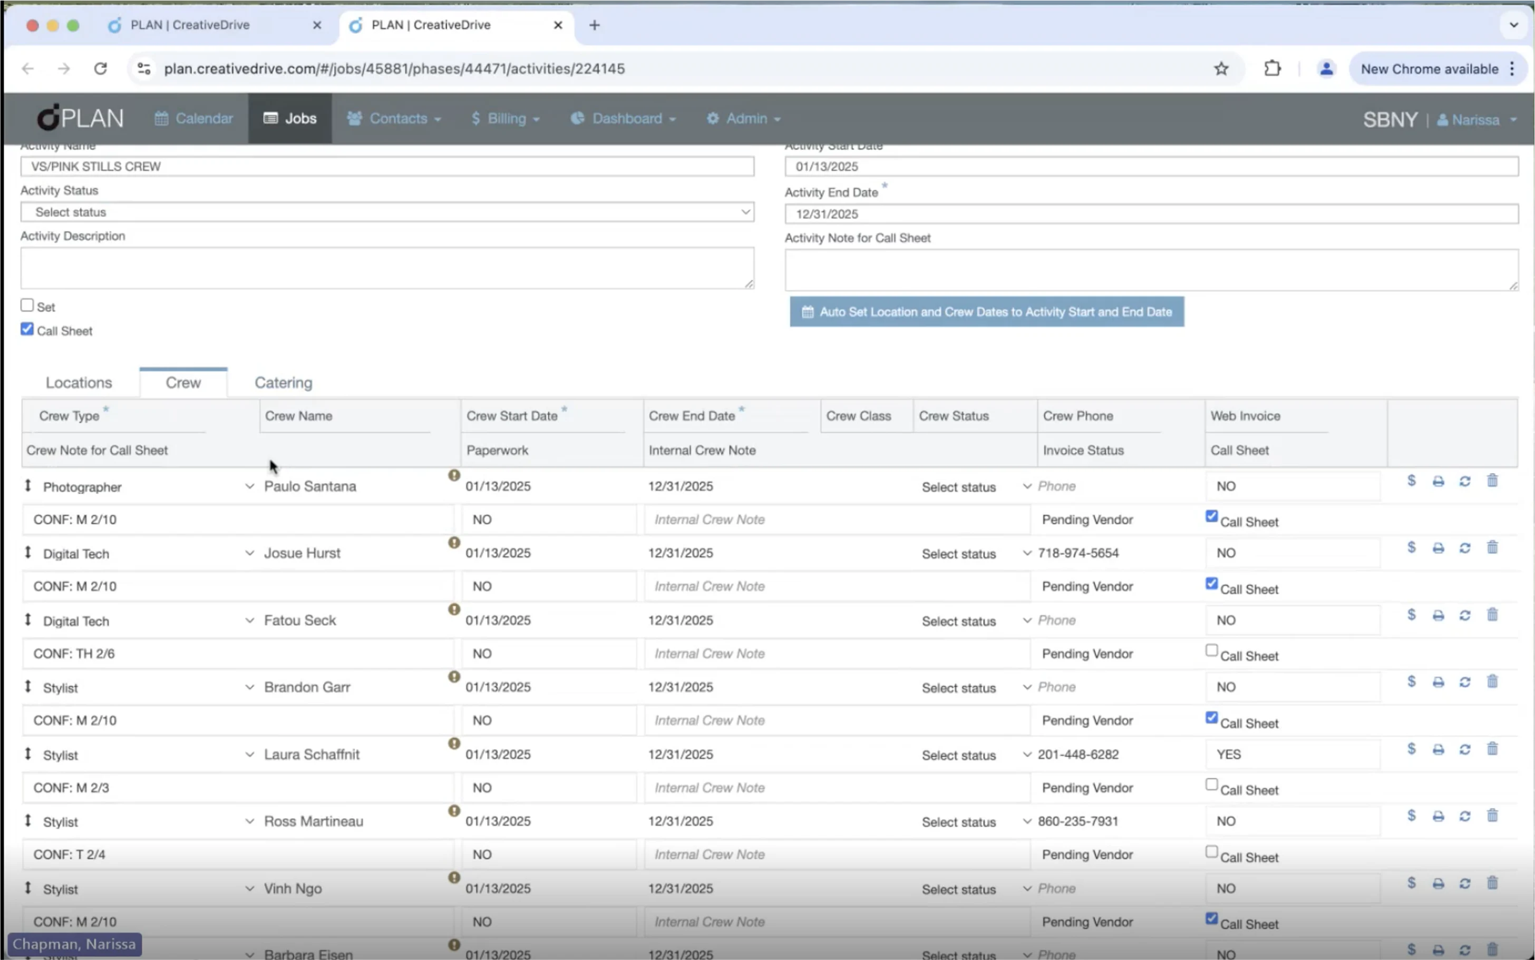
Task: Delete Josue Hurst crew row via trash icon
Action: (x=1492, y=547)
